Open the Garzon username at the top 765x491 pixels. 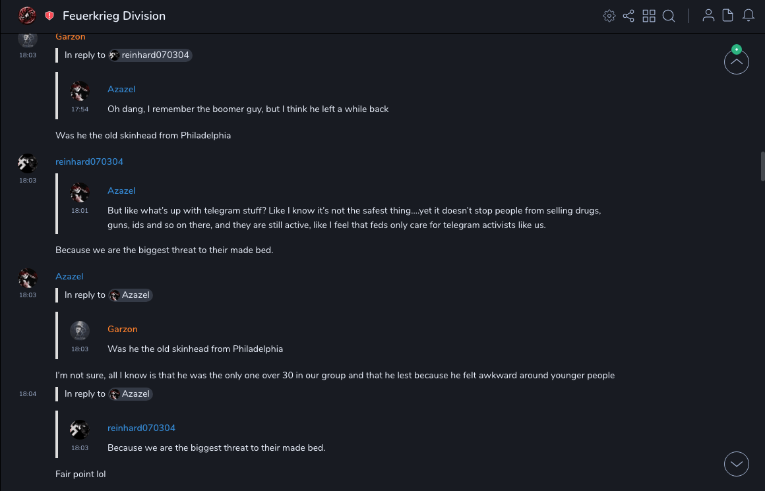(71, 37)
